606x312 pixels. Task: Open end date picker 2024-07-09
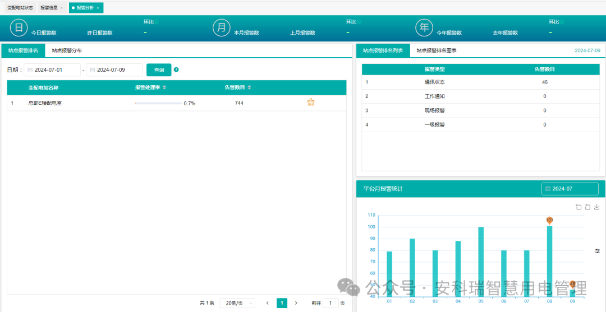[x=114, y=70]
